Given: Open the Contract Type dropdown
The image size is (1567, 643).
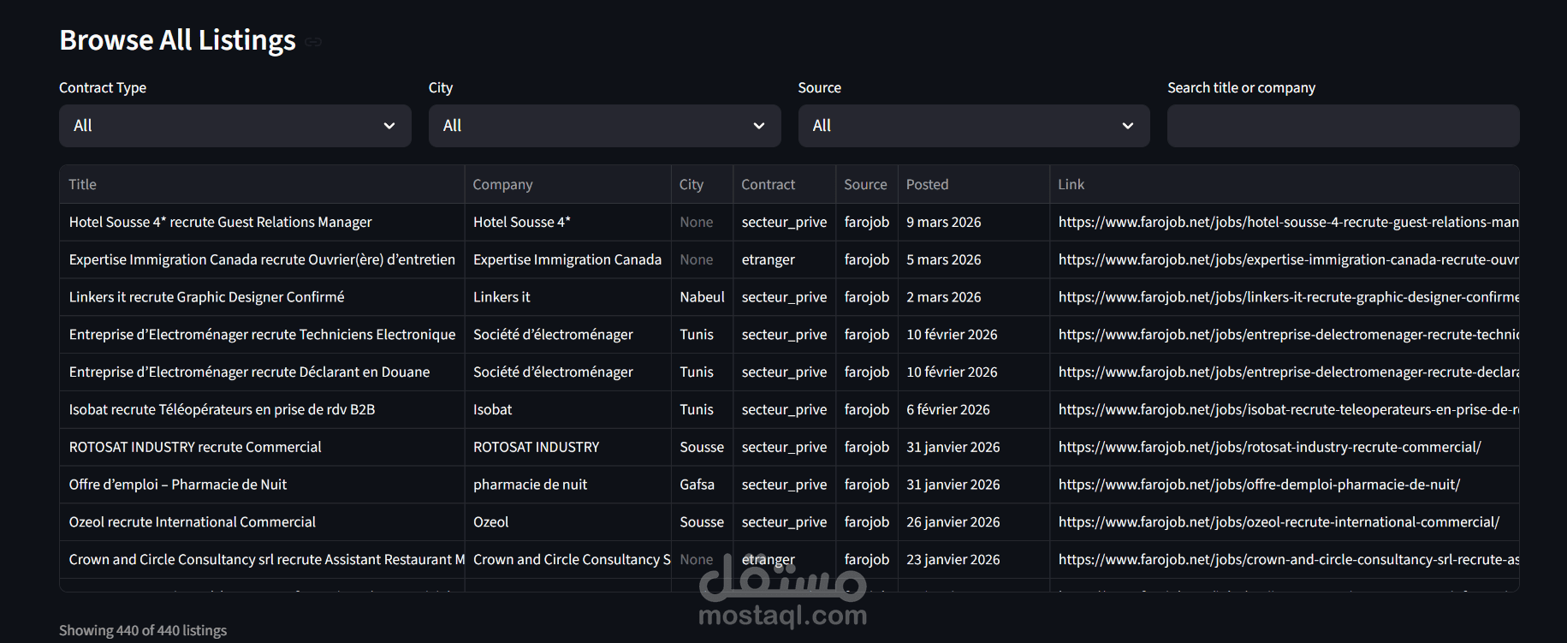Looking at the screenshot, I should click(235, 126).
